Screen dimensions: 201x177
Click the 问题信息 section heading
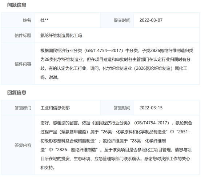point(17,5)
